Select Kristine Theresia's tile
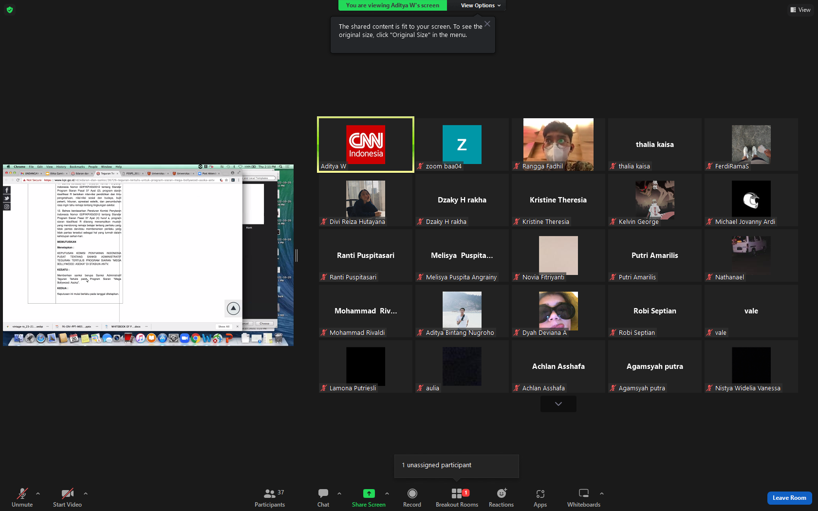Image resolution: width=818 pixels, height=511 pixels. click(558, 200)
